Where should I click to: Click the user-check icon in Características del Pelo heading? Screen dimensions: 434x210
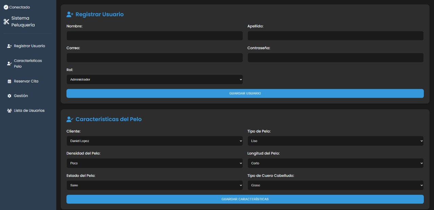tap(70, 119)
